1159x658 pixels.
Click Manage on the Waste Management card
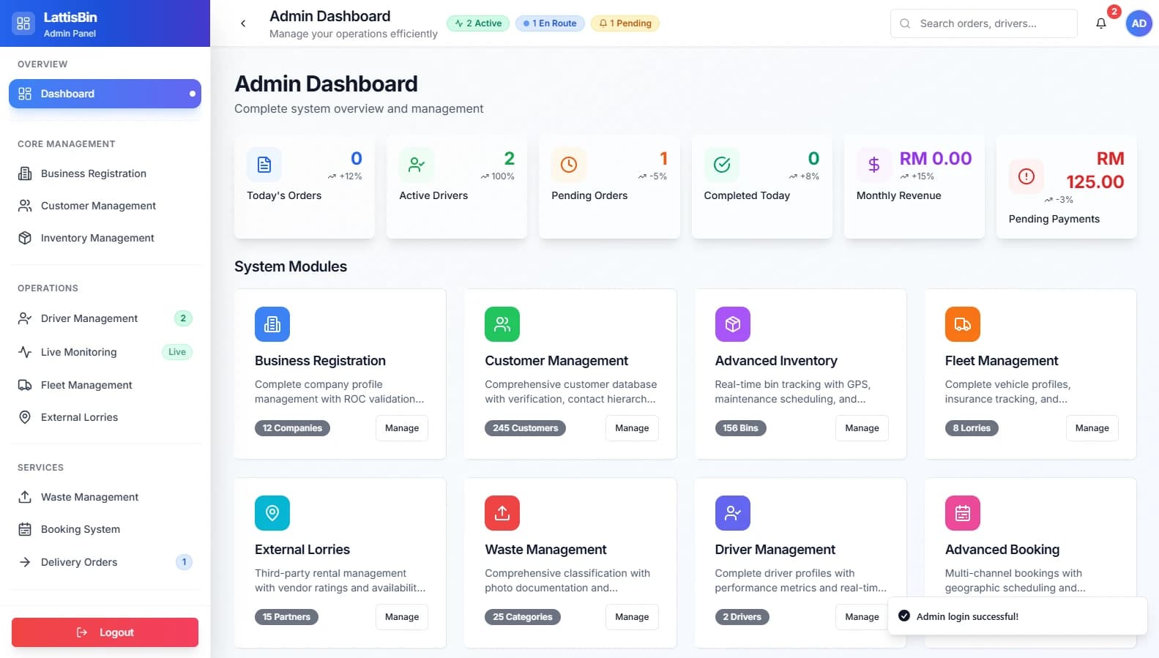[631, 617]
